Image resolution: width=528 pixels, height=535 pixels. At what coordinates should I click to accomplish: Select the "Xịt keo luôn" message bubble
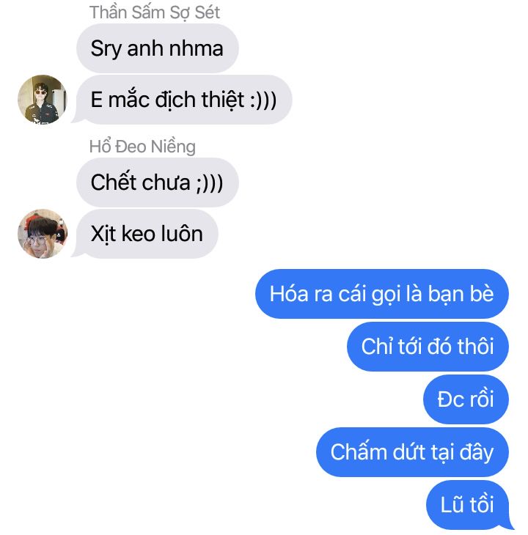point(147,234)
